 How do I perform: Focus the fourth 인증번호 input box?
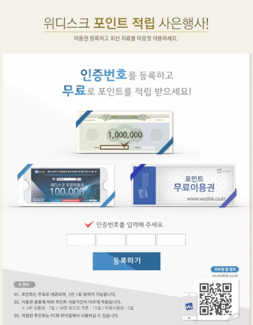pos(171,239)
